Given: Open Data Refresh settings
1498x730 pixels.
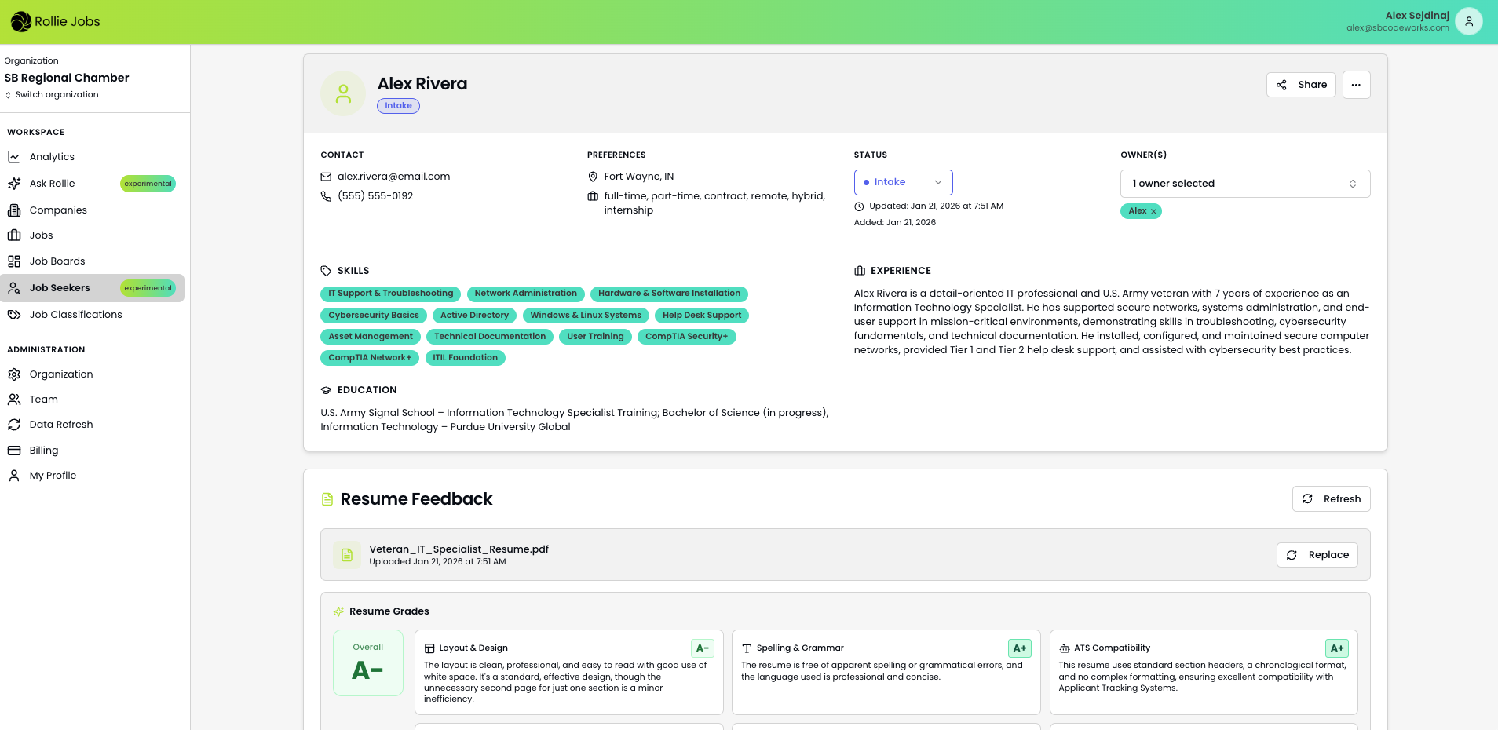Looking at the screenshot, I should tap(61, 424).
